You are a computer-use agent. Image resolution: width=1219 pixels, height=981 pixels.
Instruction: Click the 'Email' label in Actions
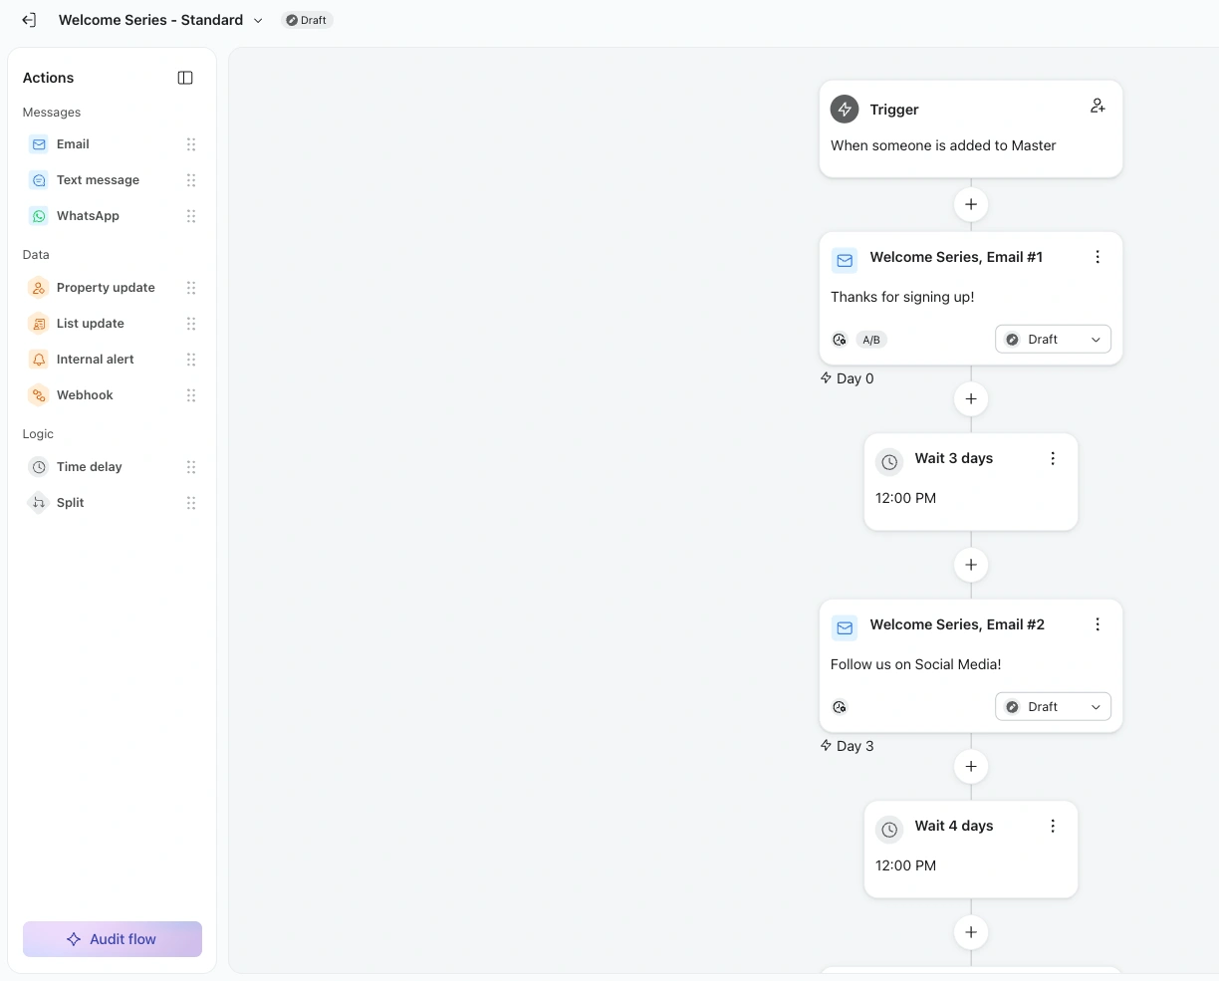[73, 144]
